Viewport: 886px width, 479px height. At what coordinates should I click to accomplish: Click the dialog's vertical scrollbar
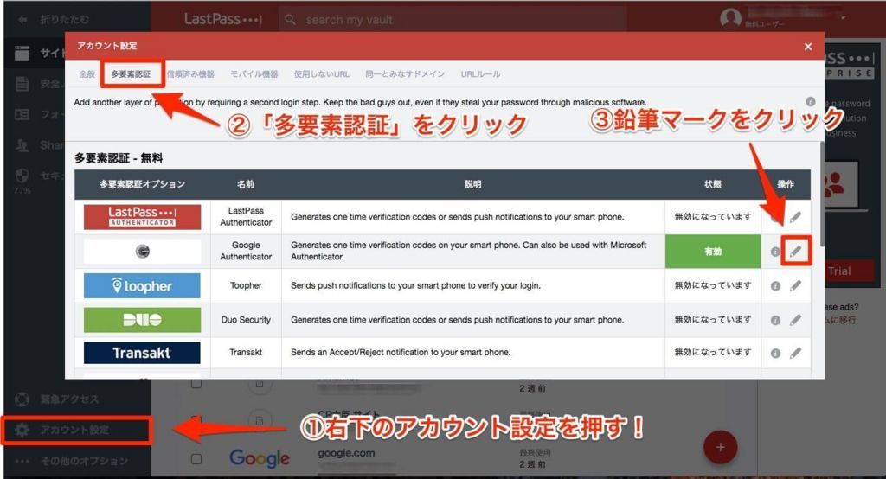pyautogui.click(x=822, y=193)
